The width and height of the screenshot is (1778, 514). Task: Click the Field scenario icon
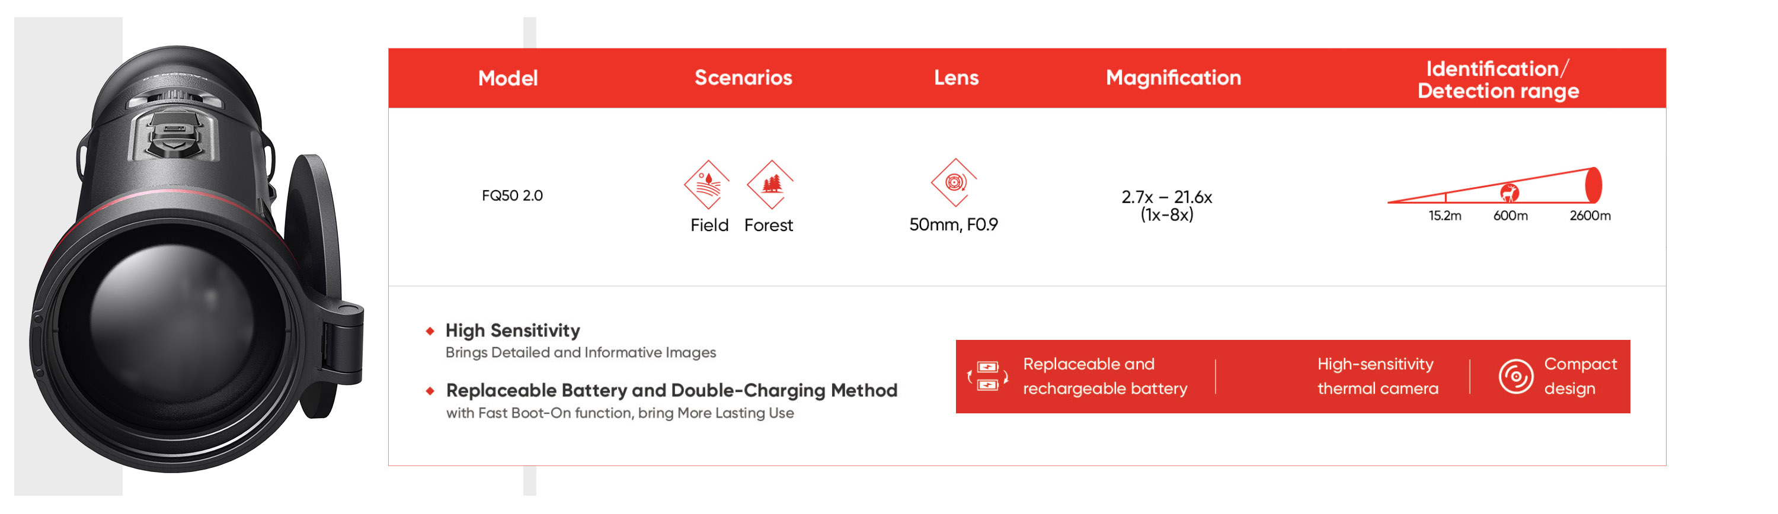point(706,184)
